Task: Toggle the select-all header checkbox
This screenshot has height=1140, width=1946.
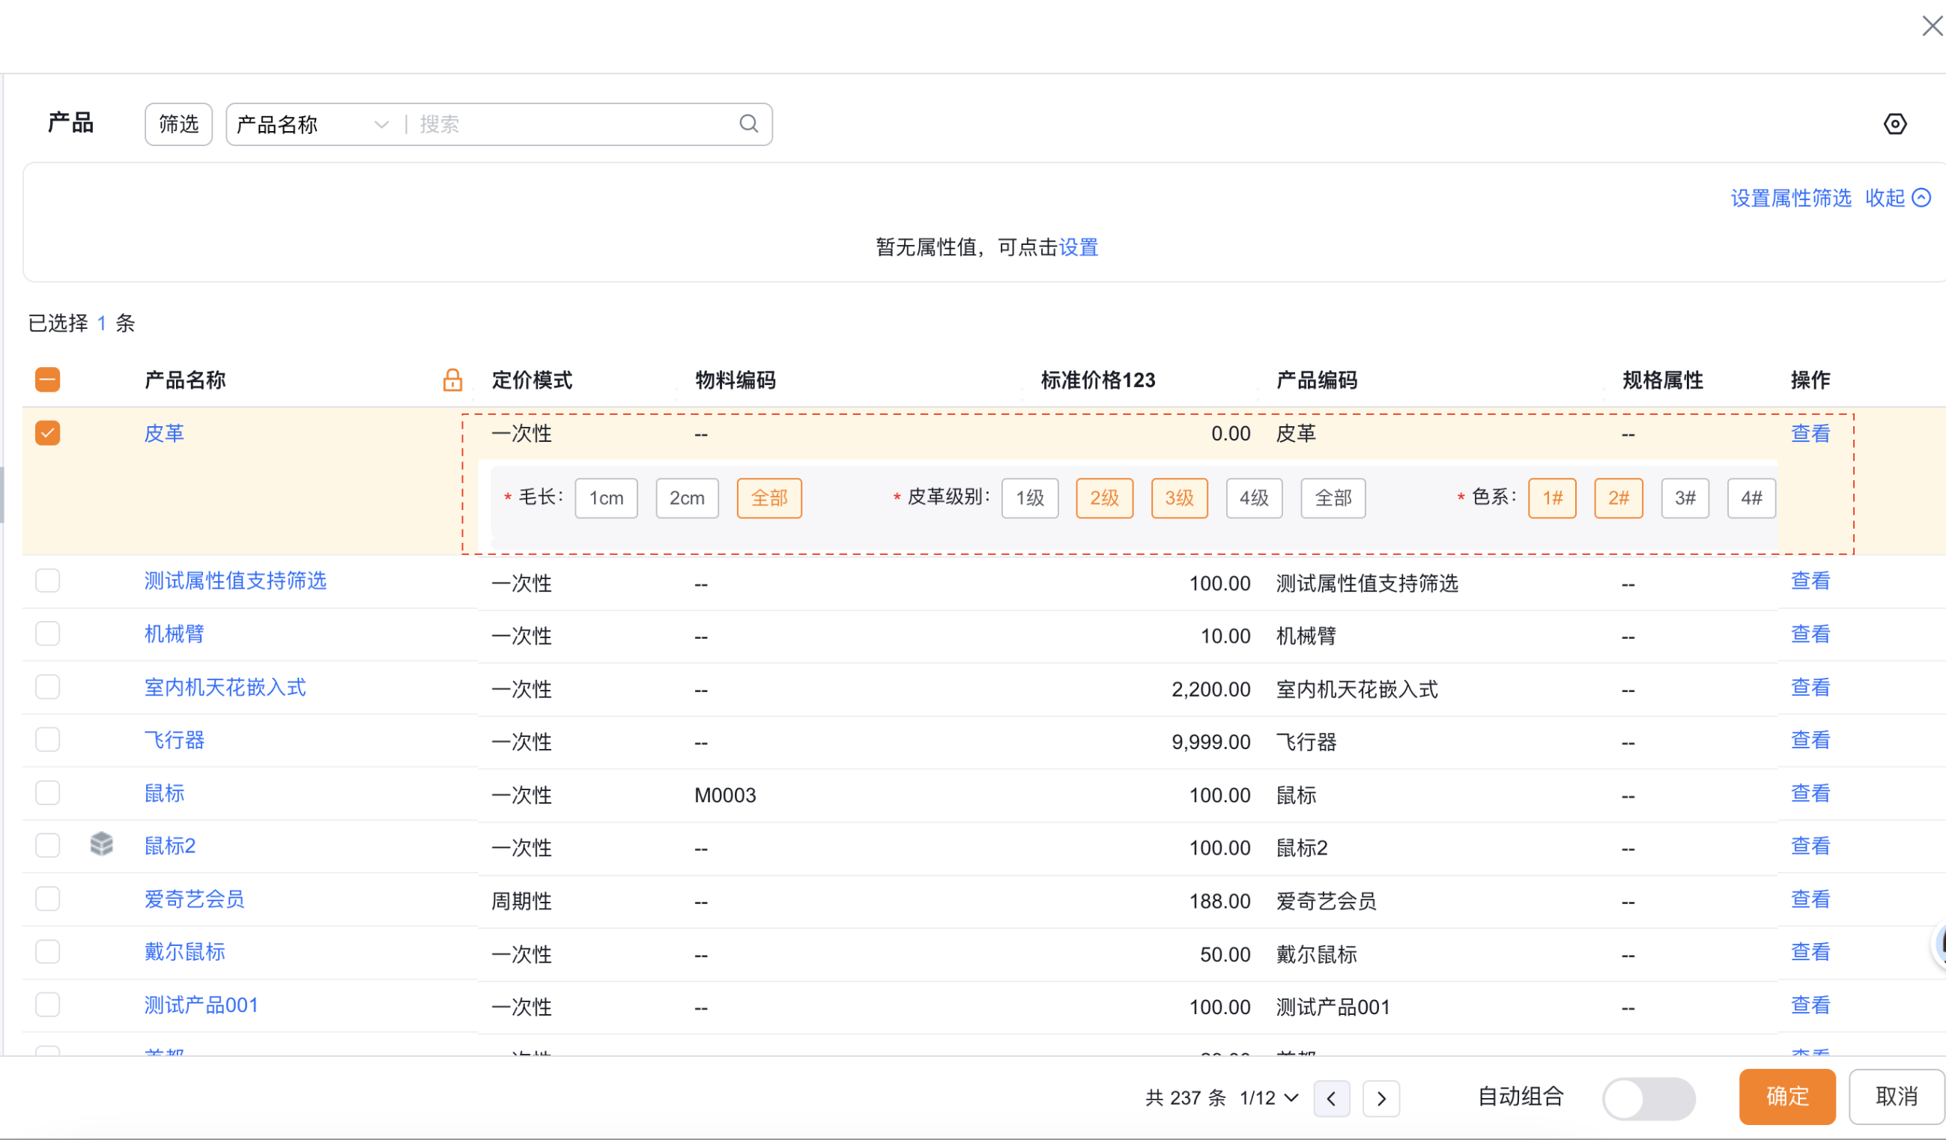Action: pos(48,379)
